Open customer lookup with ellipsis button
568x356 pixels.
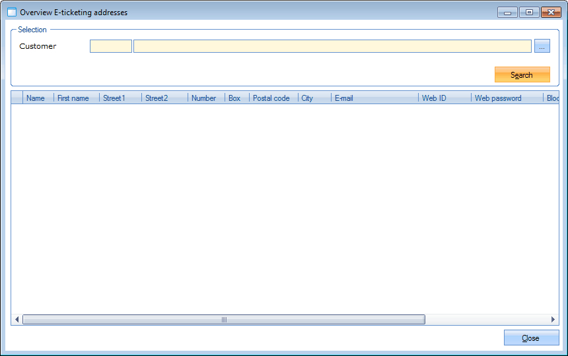pos(542,46)
